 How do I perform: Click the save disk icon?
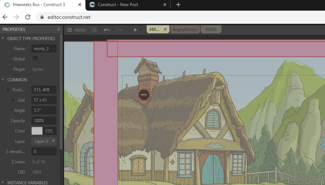point(94,30)
